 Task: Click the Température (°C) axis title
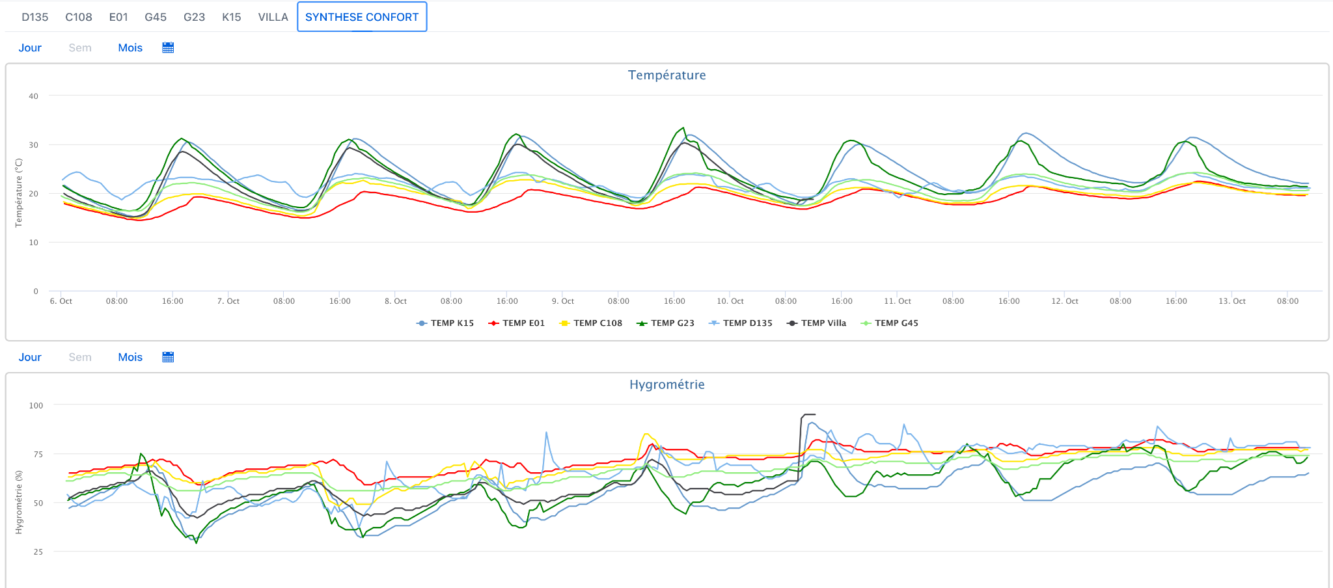pyautogui.click(x=18, y=193)
